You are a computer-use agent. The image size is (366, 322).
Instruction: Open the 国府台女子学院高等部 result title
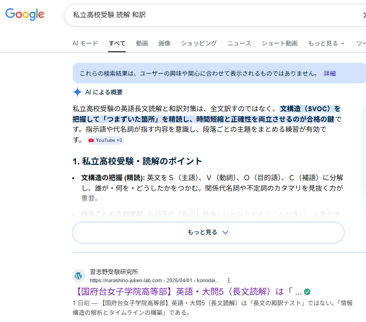point(187,291)
